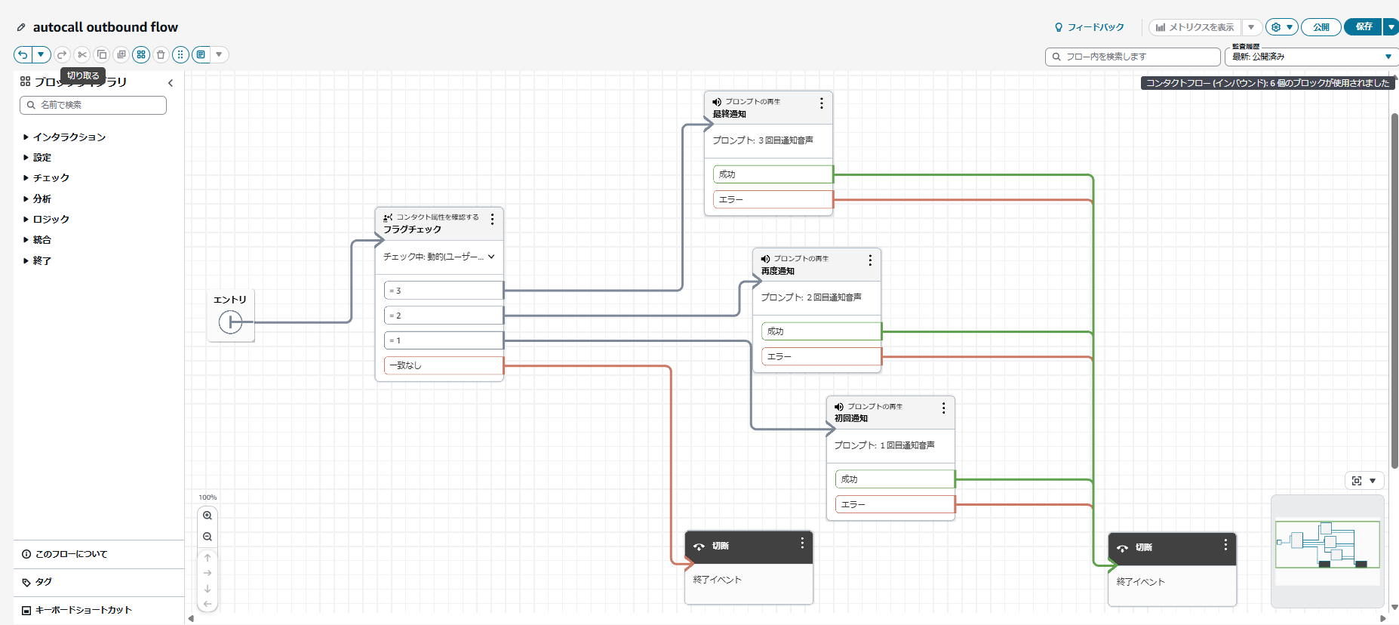Viewport: 1399px width, 625px height.
Task: Click the zoom in magnifier icon
Action: (x=208, y=516)
